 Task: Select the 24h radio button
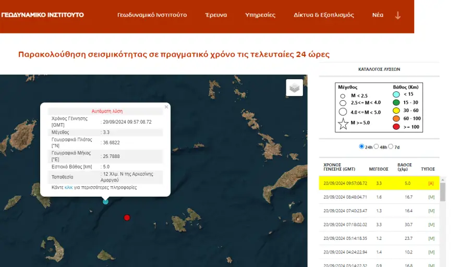point(362,147)
